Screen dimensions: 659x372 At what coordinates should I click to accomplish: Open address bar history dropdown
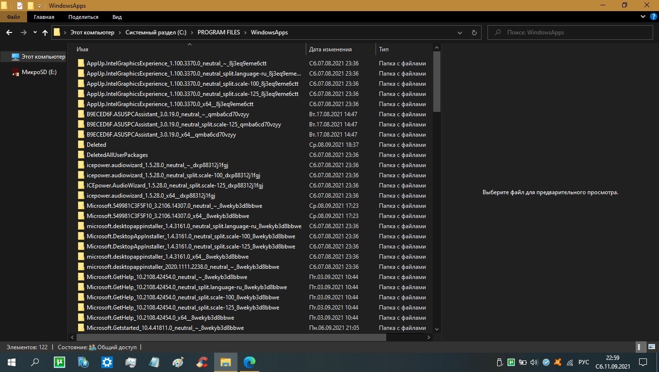459,32
